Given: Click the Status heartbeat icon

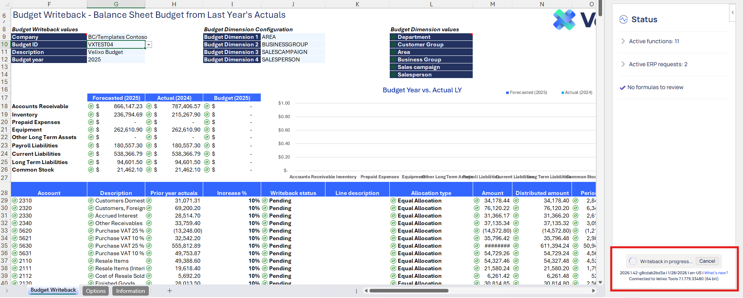Looking at the screenshot, I should click(x=624, y=19).
